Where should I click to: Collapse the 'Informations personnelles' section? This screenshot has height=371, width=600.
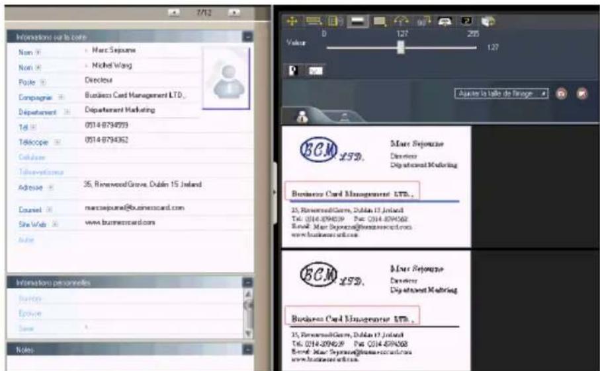(x=247, y=283)
